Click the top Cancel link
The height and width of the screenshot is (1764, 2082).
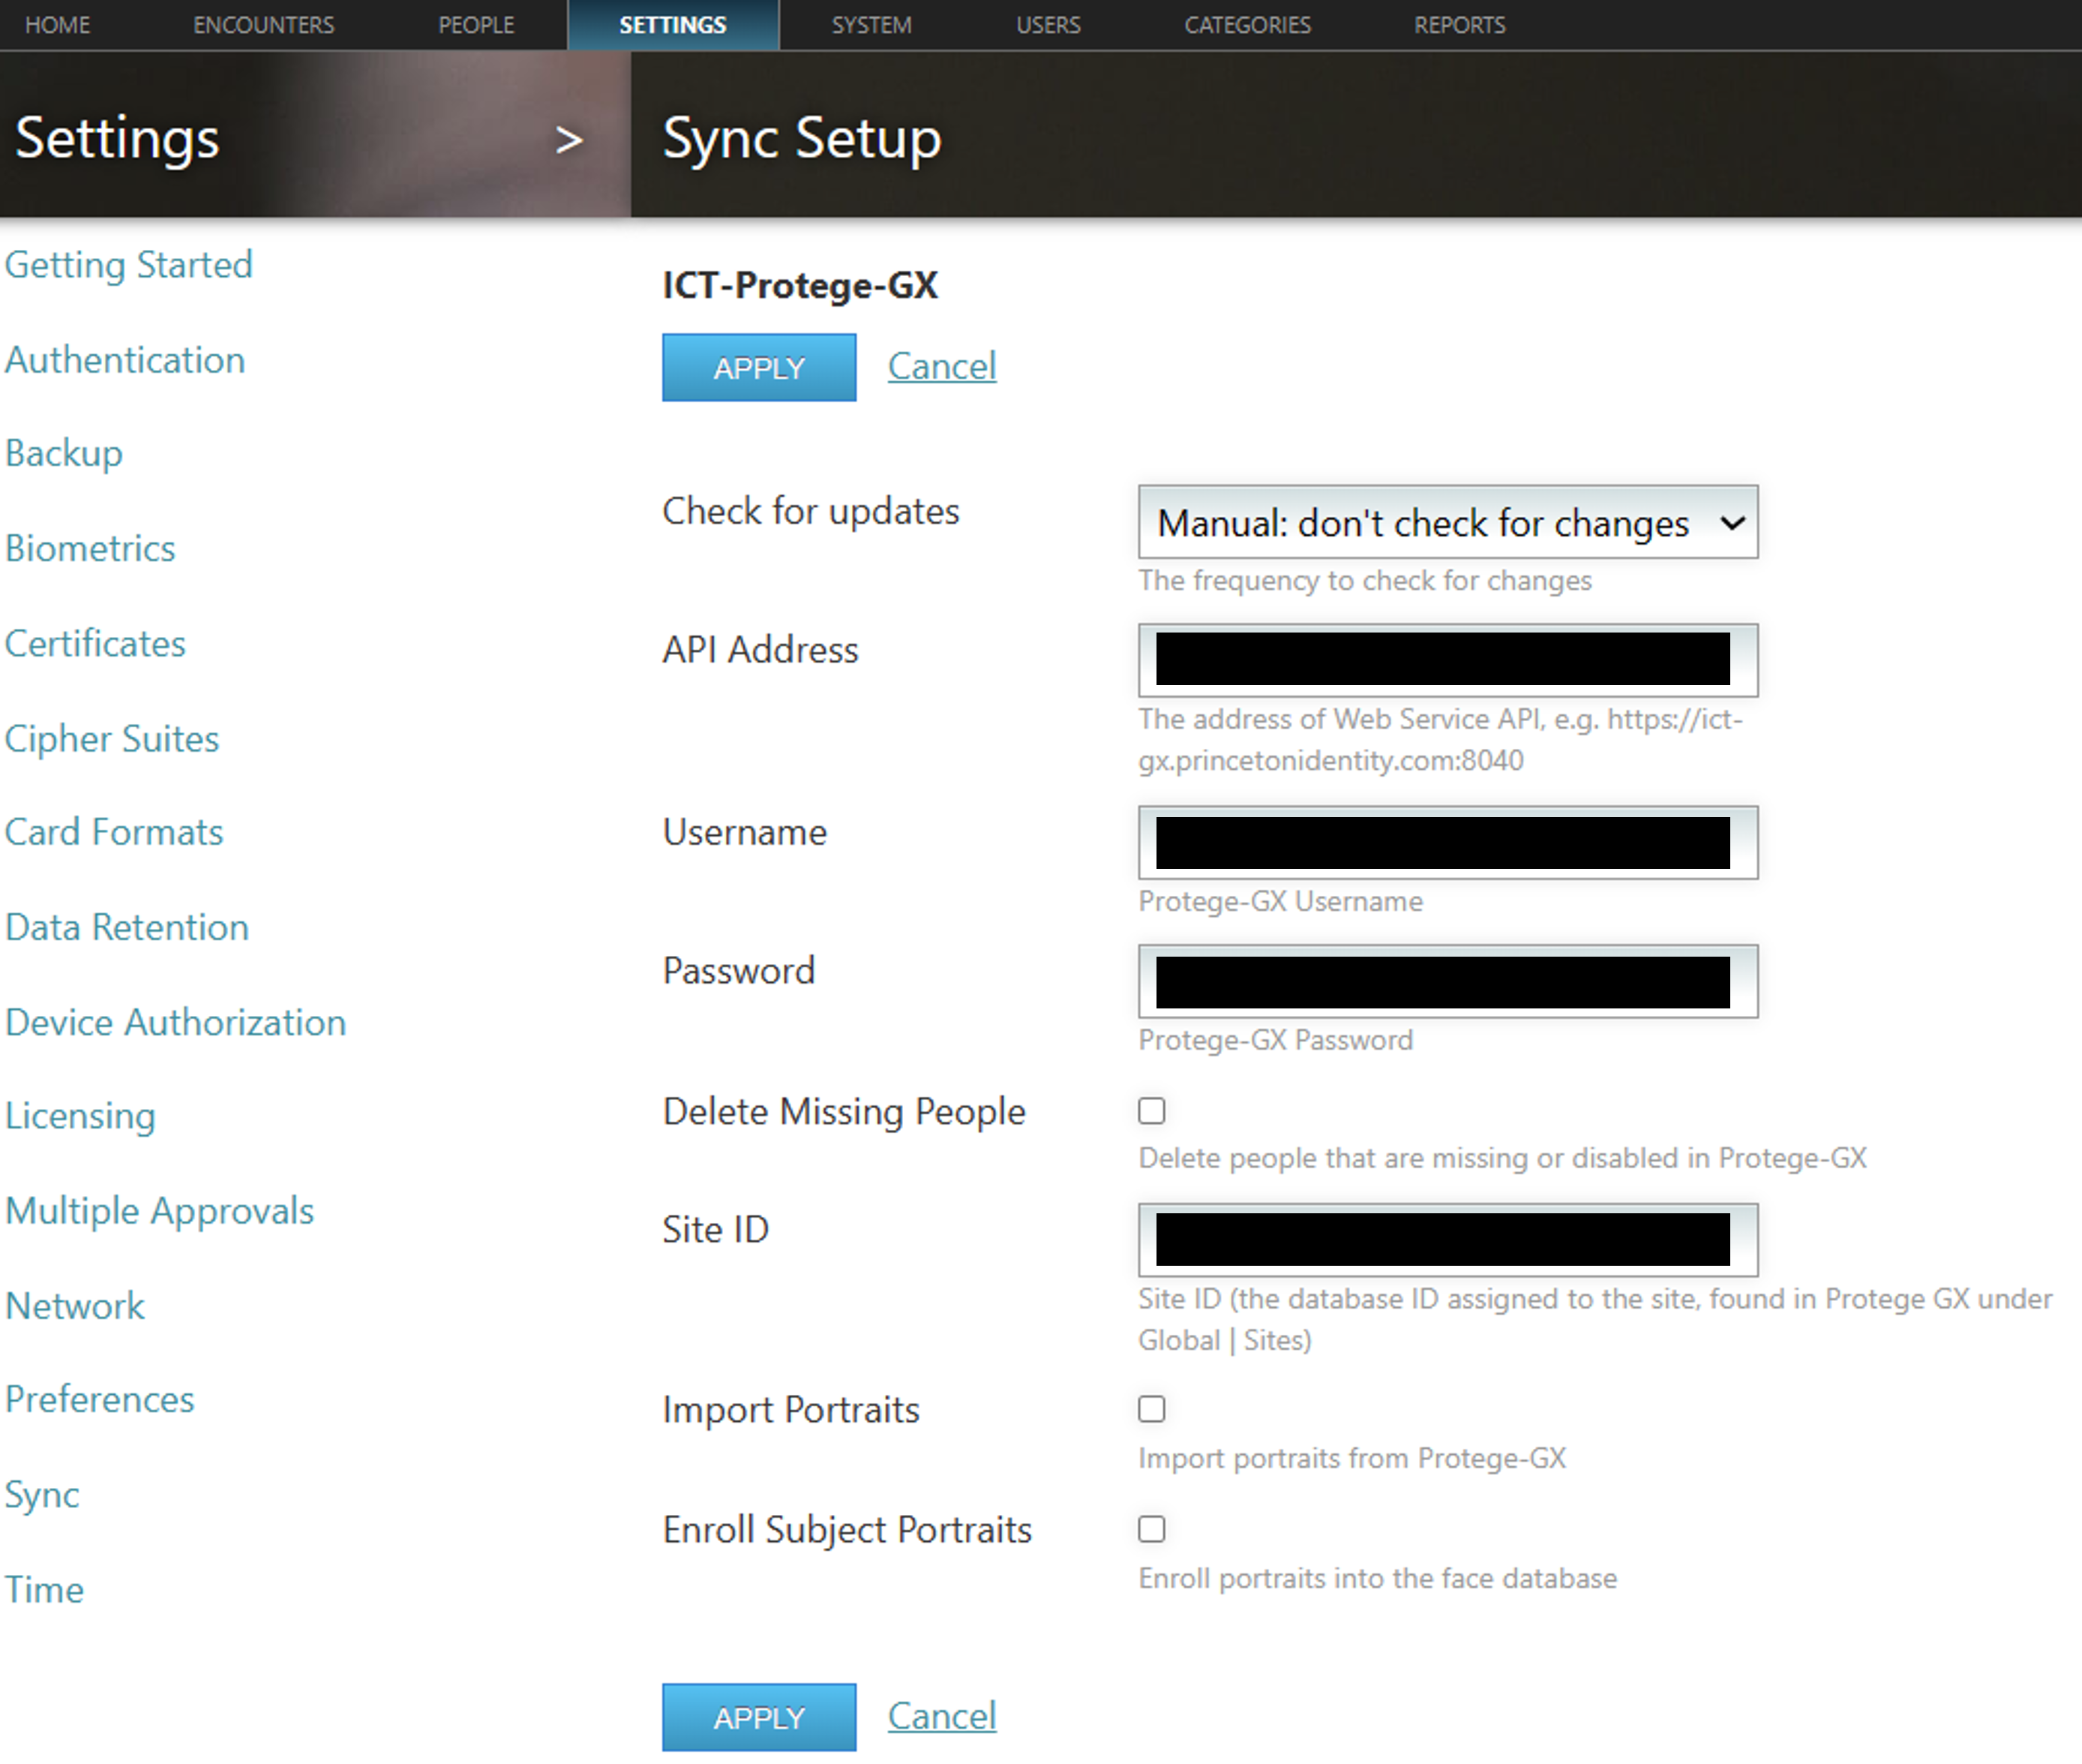pos(941,366)
